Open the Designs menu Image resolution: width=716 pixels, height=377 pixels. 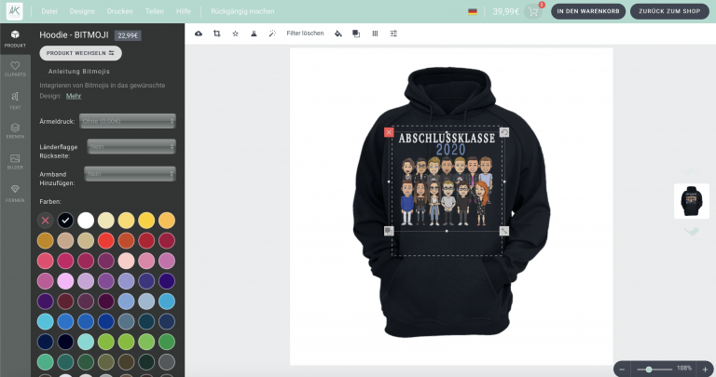click(x=82, y=11)
